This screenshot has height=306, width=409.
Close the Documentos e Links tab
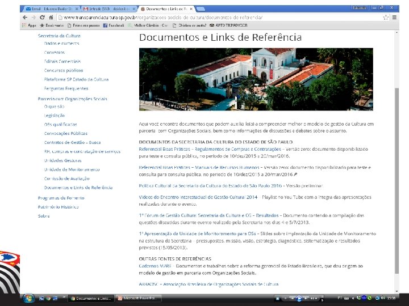(191, 9)
